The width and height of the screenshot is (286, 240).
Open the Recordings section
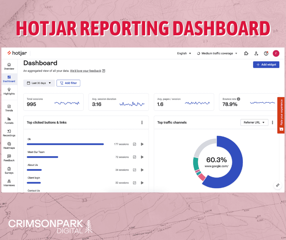(9, 132)
